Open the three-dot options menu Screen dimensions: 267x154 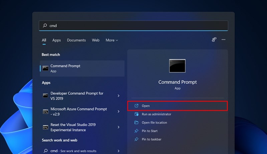point(223,40)
